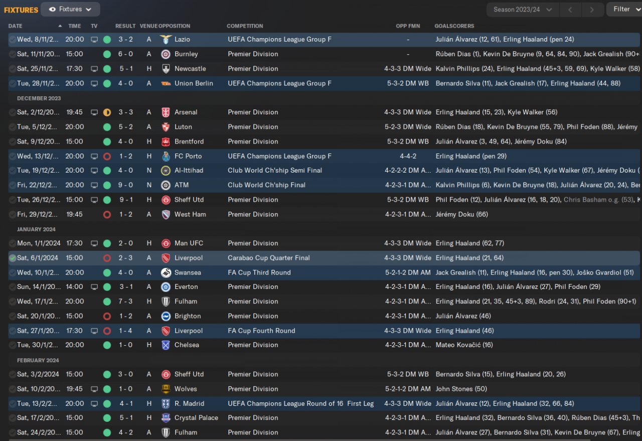The height and width of the screenshot is (441, 642).
Task: Toggle the green check on Liverpool Carabao Cup row
Action: pyautogui.click(x=12, y=258)
